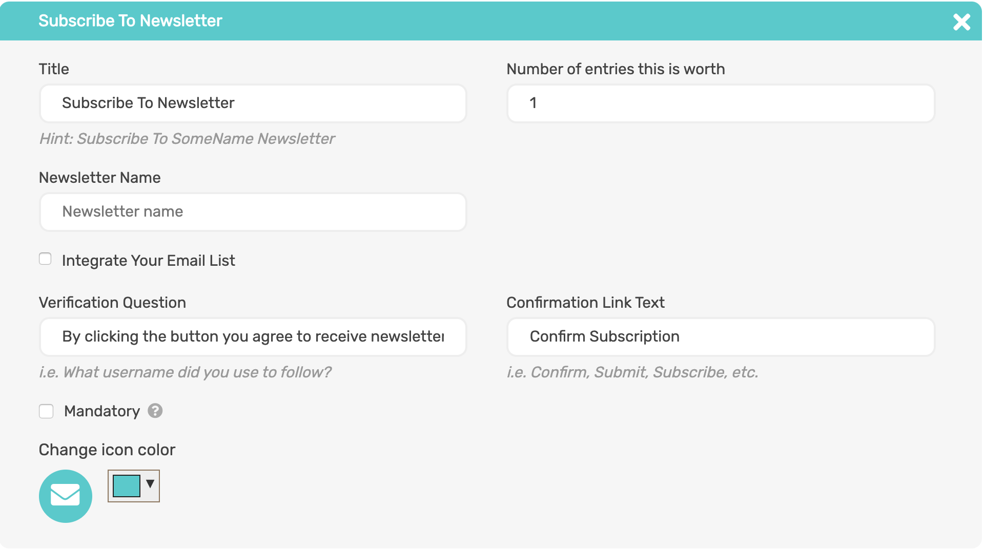
Task: Click the Integrate Your Email List label
Action: point(148,260)
